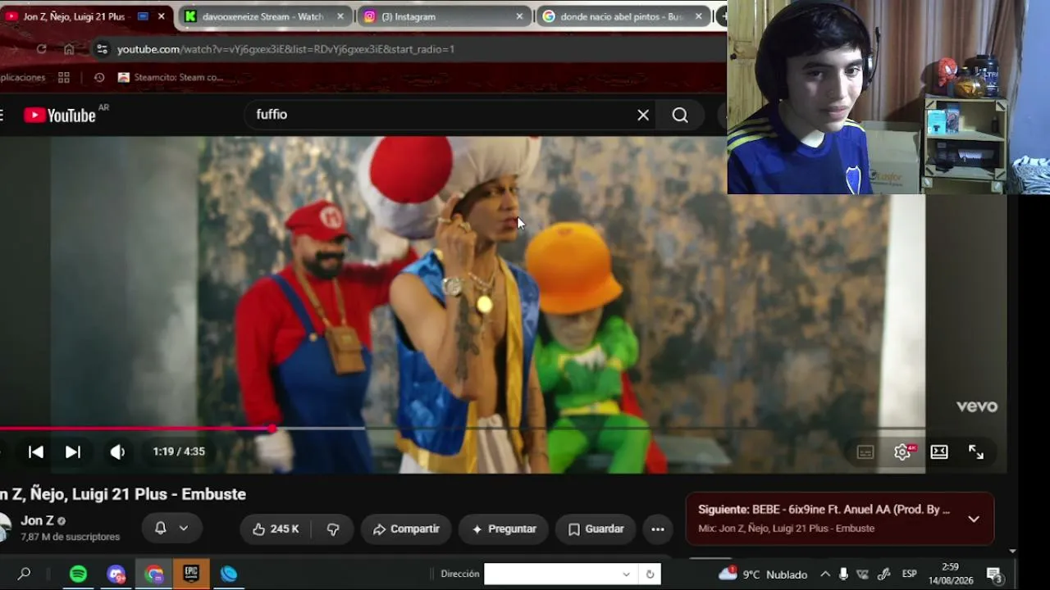
Task: Clear the YouTube search box text
Action: (643, 116)
